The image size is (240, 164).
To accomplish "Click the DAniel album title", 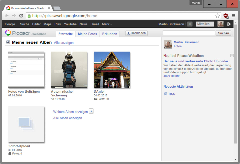I will 99,91.
